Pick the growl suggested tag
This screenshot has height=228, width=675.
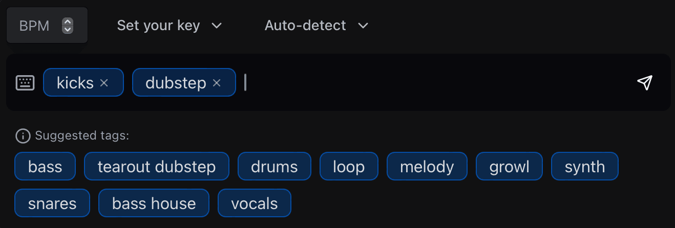point(509,167)
